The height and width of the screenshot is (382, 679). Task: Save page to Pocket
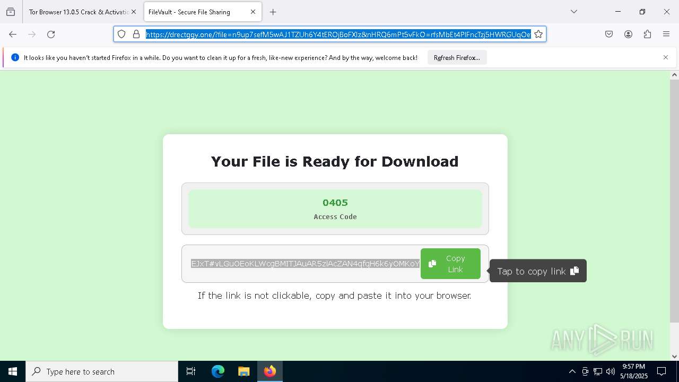[x=609, y=34]
